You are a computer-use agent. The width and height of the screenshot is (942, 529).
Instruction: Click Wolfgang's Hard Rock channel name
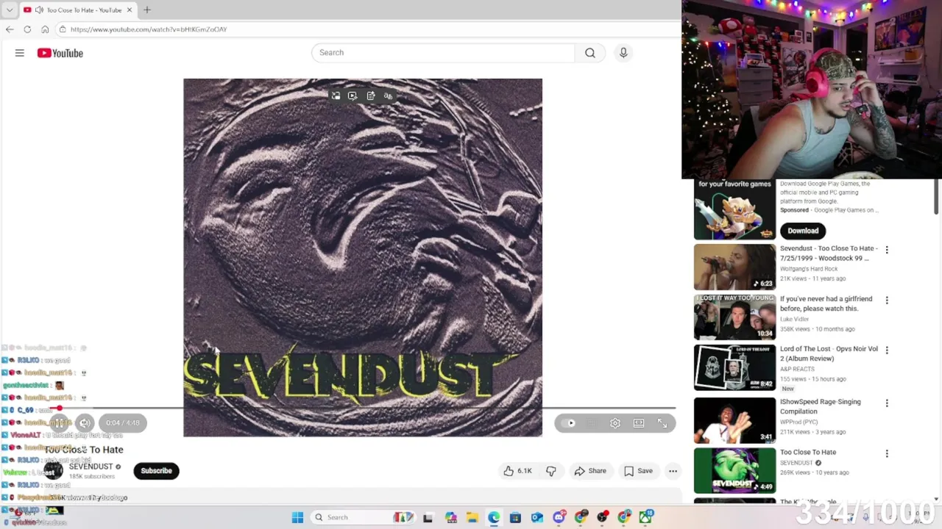(x=809, y=269)
